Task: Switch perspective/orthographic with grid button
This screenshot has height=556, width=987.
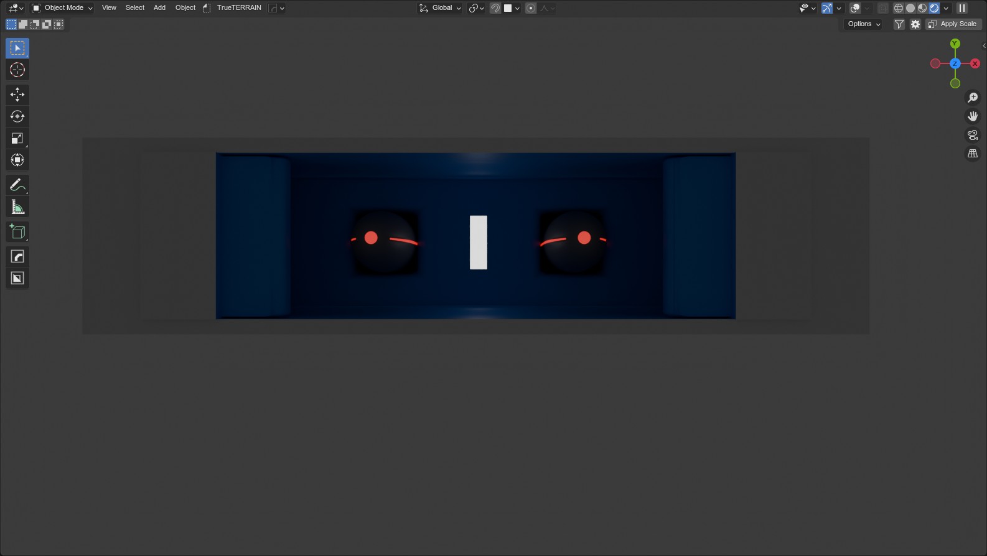Action: pyautogui.click(x=973, y=154)
